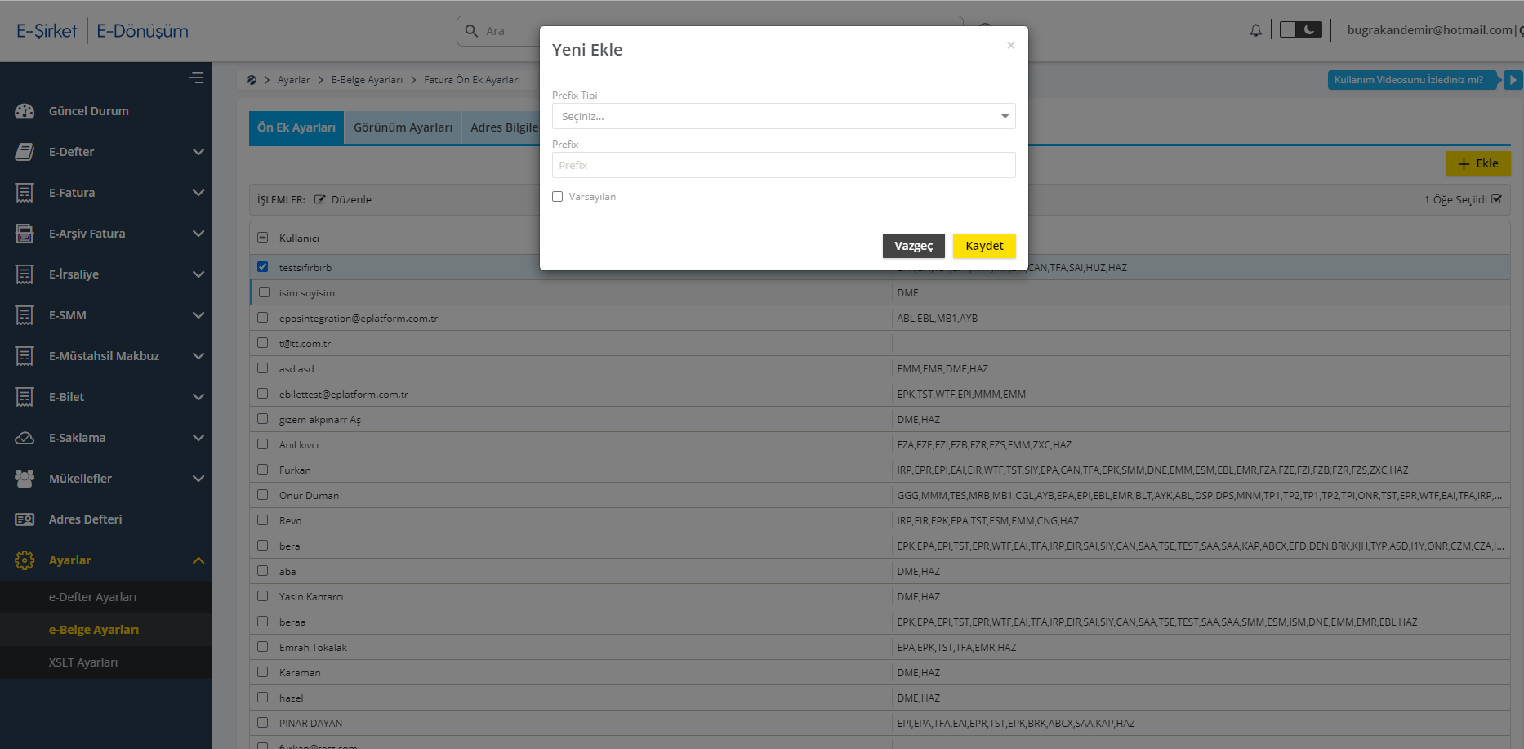Expand the E-Fatura menu chevron
The height and width of the screenshot is (749, 1524).
tap(198, 193)
